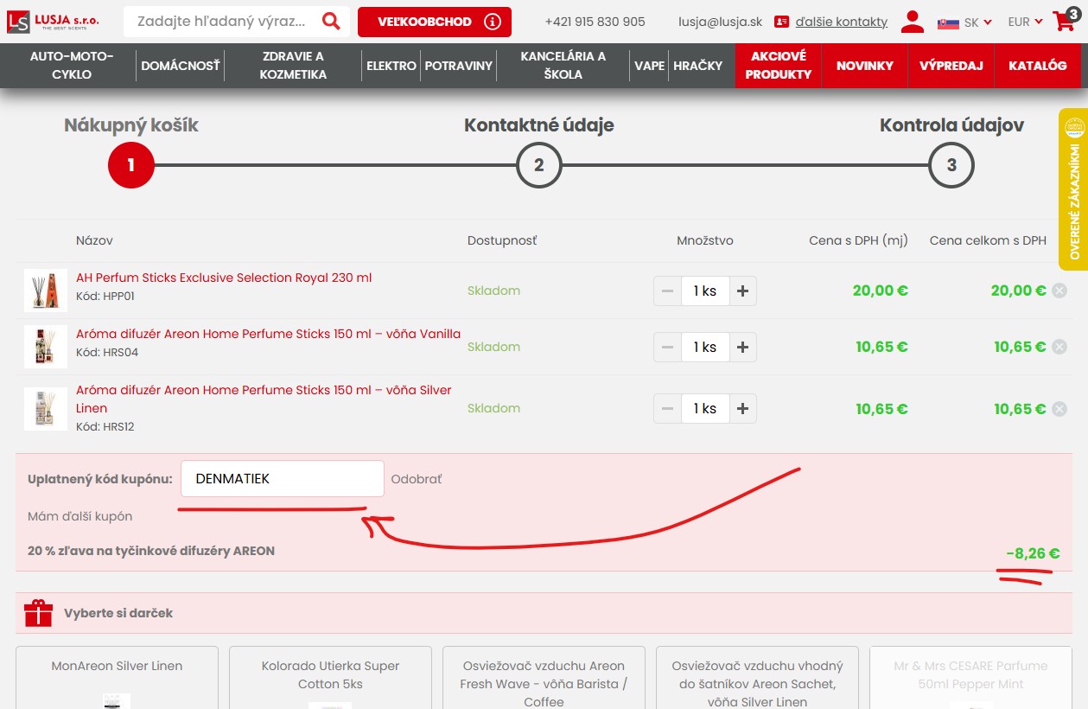The image size is (1088, 709).
Task: Click the search magnifier icon
Action: pyautogui.click(x=331, y=22)
